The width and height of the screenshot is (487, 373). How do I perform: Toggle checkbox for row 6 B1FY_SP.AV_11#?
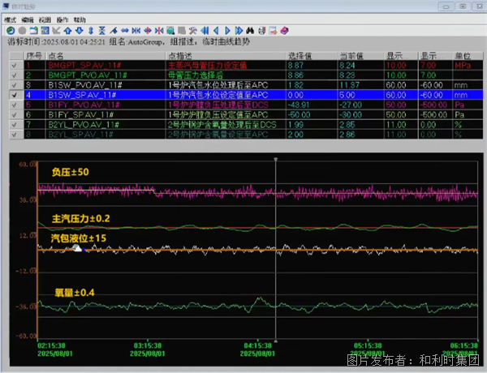click(14, 114)
